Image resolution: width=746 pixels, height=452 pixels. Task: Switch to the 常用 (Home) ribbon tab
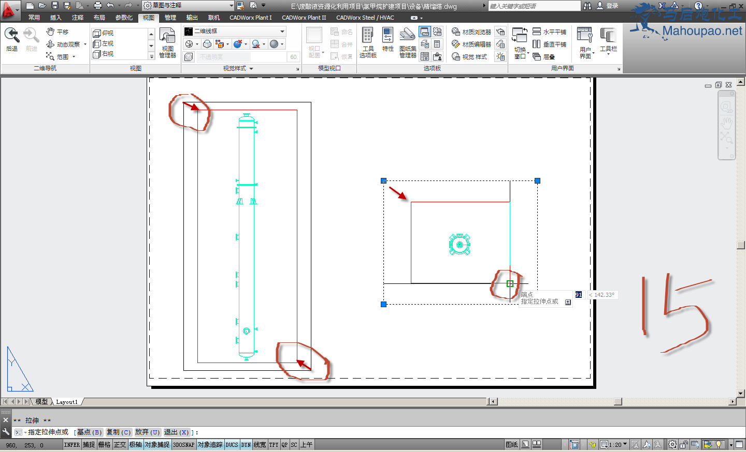click(x=34, y=18)
